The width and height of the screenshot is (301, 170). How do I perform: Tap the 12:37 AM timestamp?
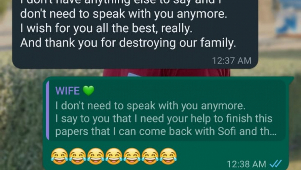tap(231, 61)
